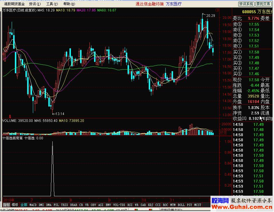The width and height of the screenshot is (274, 212).
Task: Select the BRAR indicator tab
Action: point(74,205)
